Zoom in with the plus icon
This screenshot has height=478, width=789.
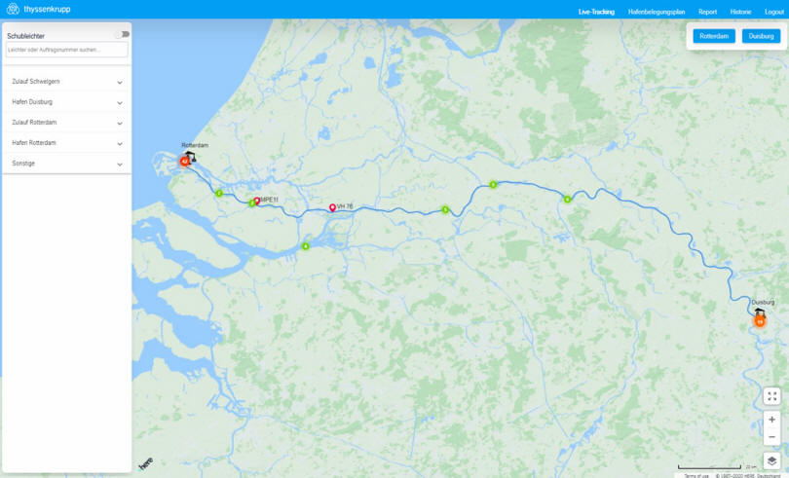771,420
